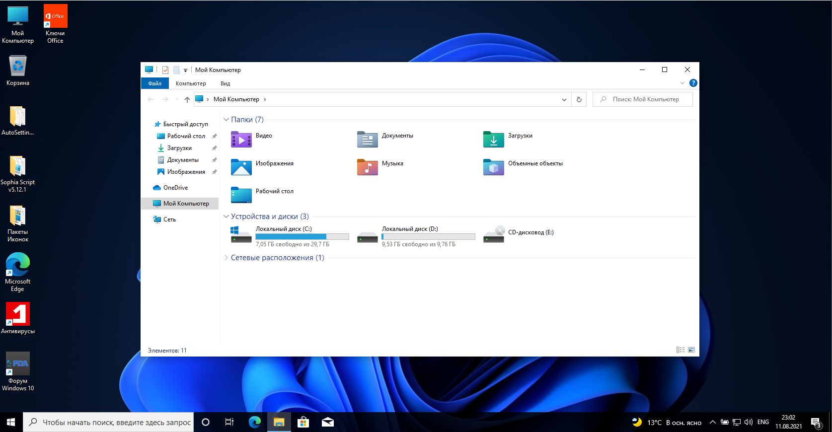Open the Файл menu tab
Image resolution: width=832 pixels, height=432 pixels.
pyautogui.click(x=155, y=83)
